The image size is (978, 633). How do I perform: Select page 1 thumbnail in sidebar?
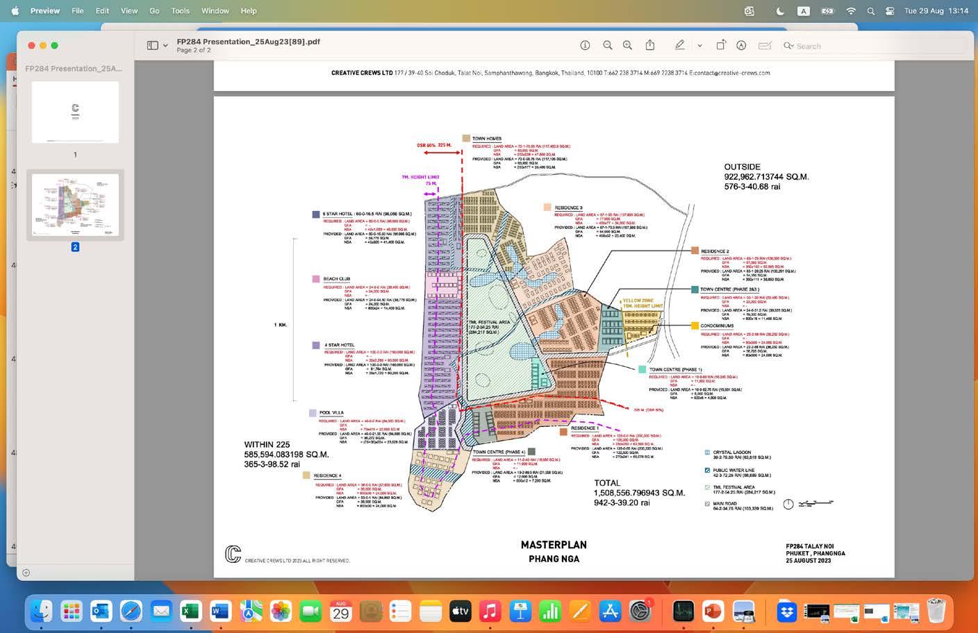pos(75,112)
